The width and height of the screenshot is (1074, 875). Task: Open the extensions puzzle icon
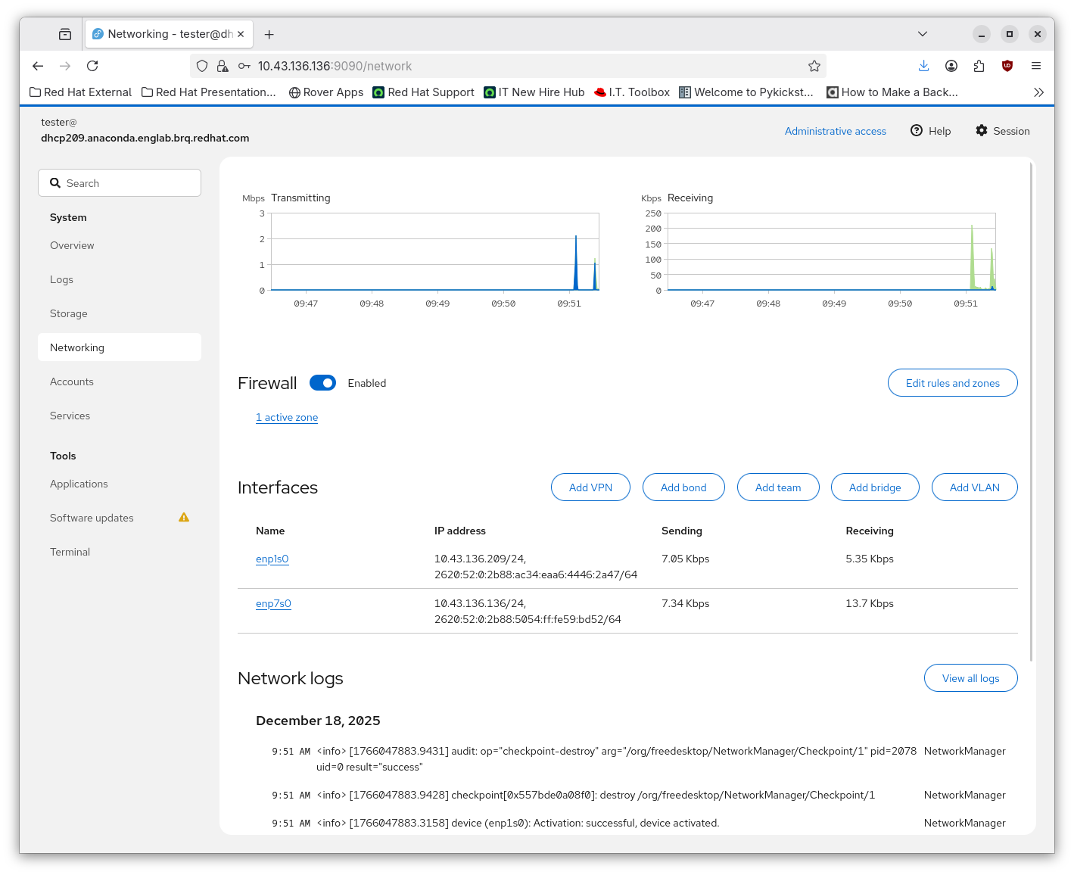pos(979,66)
